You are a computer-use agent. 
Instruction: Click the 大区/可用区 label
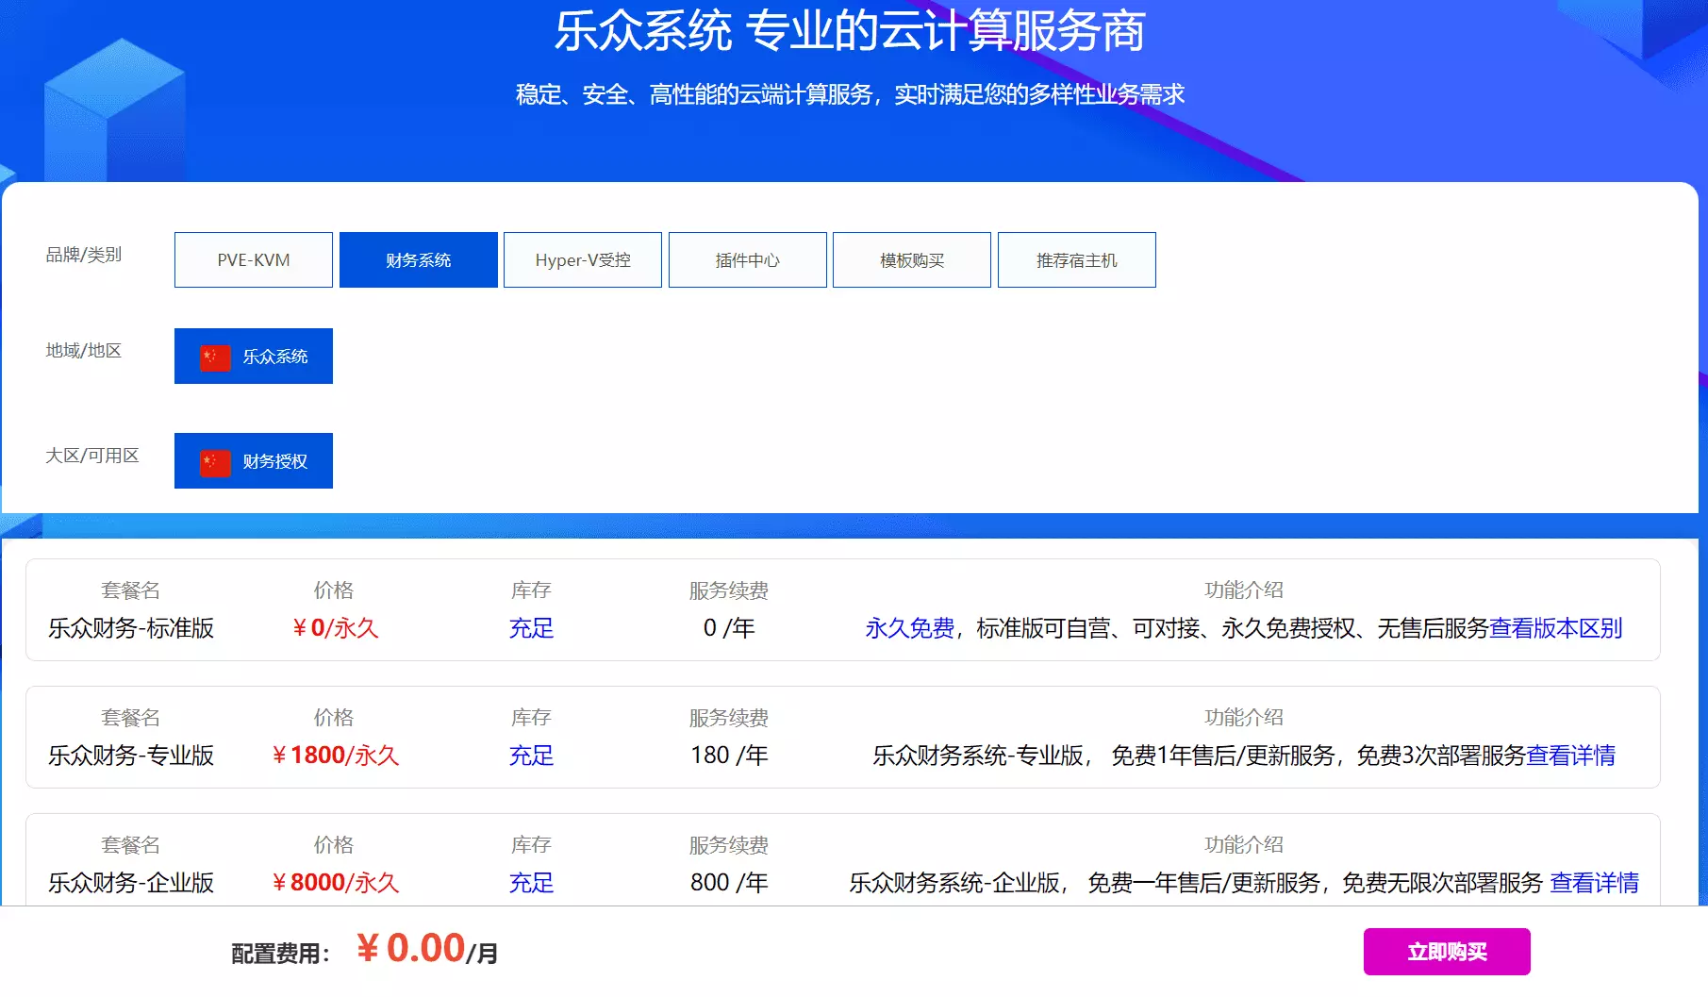tap(92, 456)
